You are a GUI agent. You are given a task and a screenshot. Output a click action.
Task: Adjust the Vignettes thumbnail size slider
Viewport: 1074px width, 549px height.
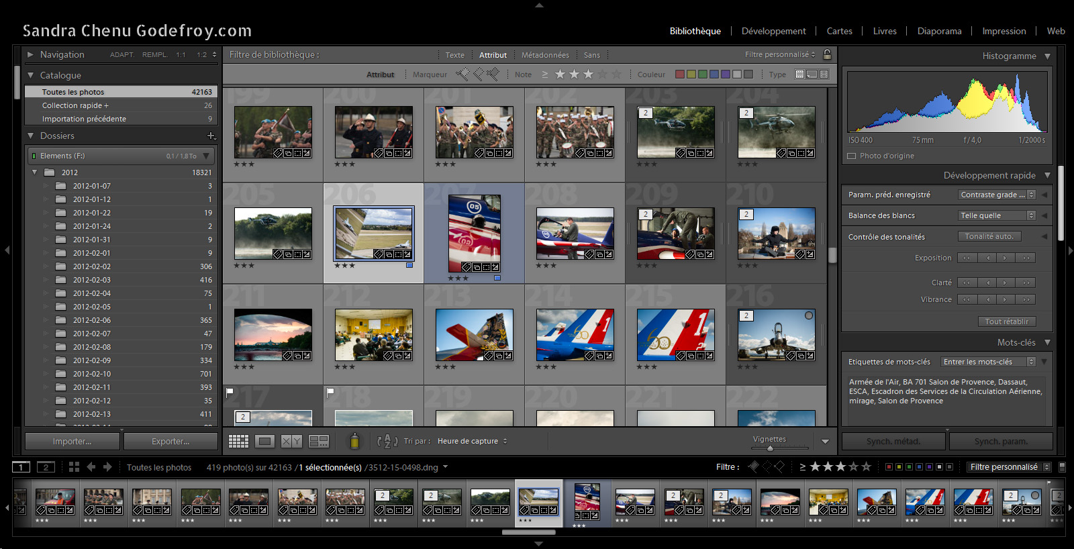[770, 448]
